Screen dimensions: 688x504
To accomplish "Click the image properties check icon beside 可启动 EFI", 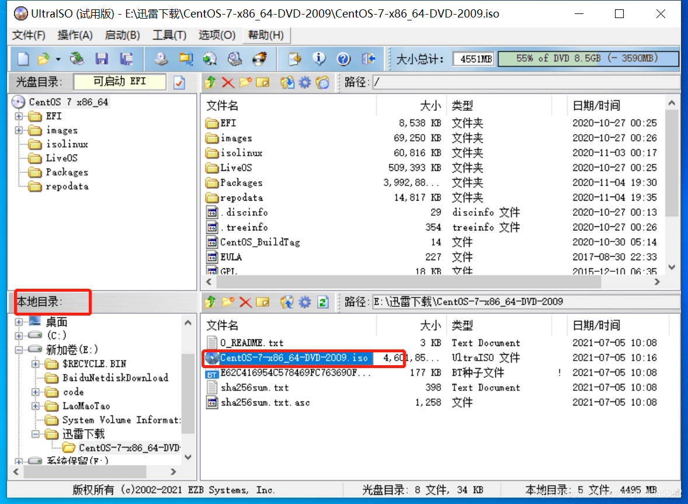I will pos(179,82).
